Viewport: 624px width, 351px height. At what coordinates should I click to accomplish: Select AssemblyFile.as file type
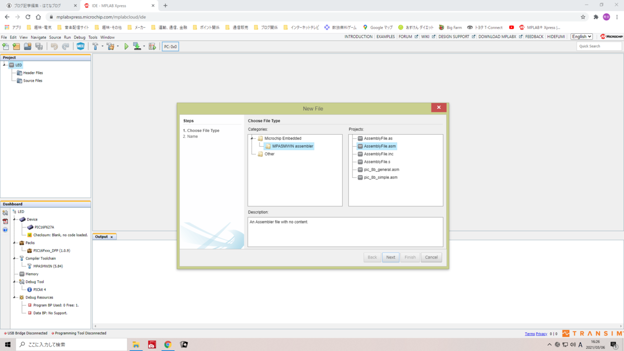374,138
